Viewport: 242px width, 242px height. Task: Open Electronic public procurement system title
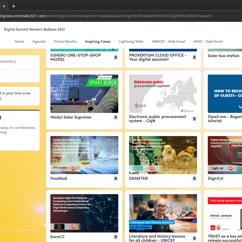point(157,119)
